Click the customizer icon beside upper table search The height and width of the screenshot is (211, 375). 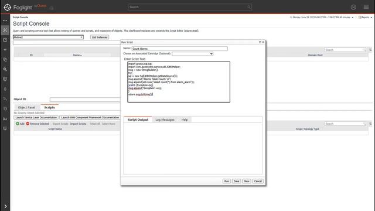coord(370,50)
